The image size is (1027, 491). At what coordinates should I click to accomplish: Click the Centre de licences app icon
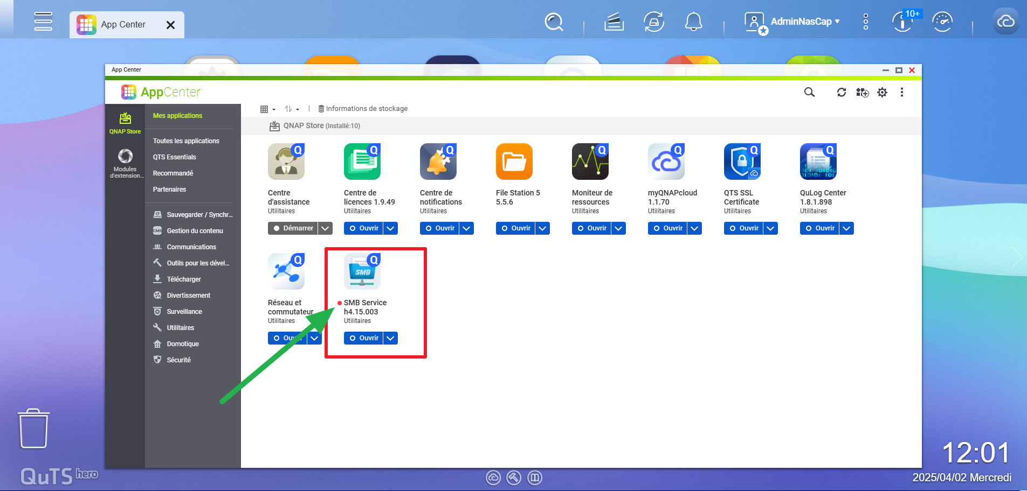click(x=362, y=162)
